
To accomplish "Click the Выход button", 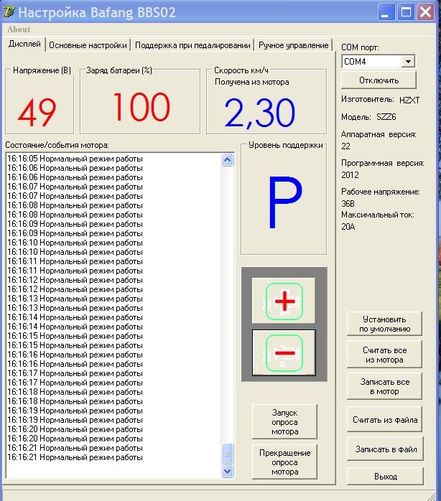I will point(386,477).
